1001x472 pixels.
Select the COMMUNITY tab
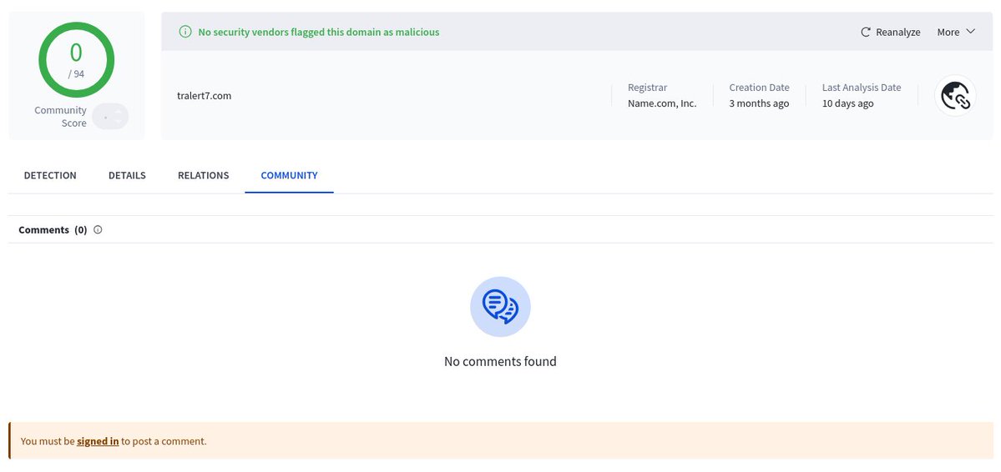click(289, 175)
